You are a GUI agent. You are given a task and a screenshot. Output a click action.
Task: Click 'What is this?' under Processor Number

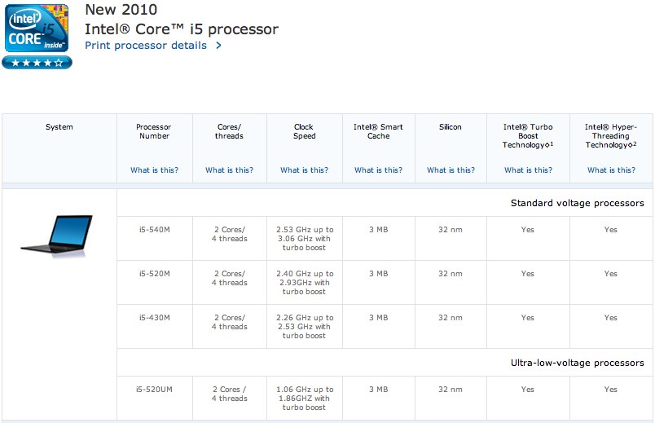[x=154, y=170]
